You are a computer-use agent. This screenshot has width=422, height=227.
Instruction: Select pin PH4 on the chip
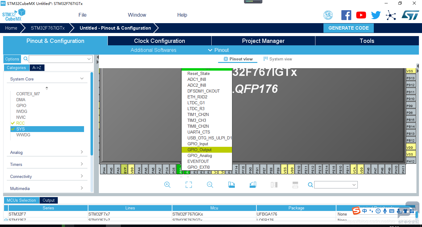click(x=104, y=169)
